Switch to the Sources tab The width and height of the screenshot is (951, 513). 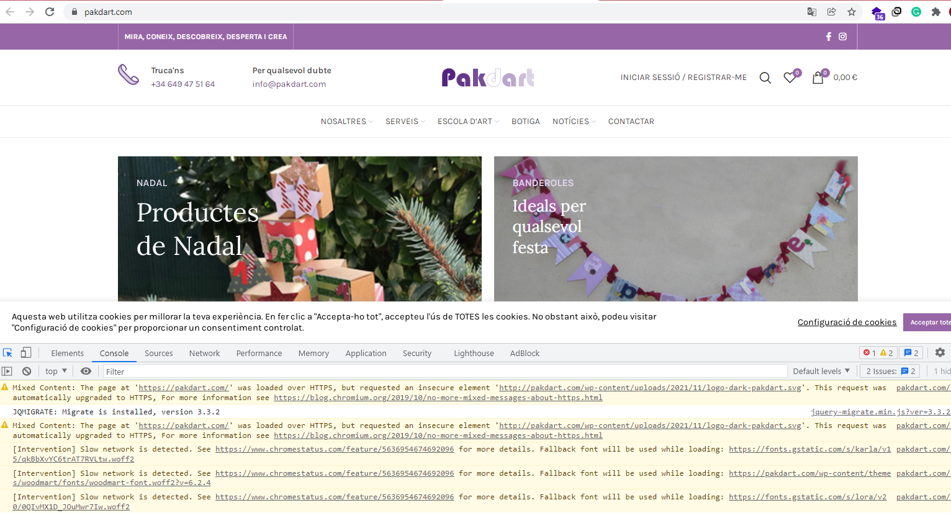[159, 353]
